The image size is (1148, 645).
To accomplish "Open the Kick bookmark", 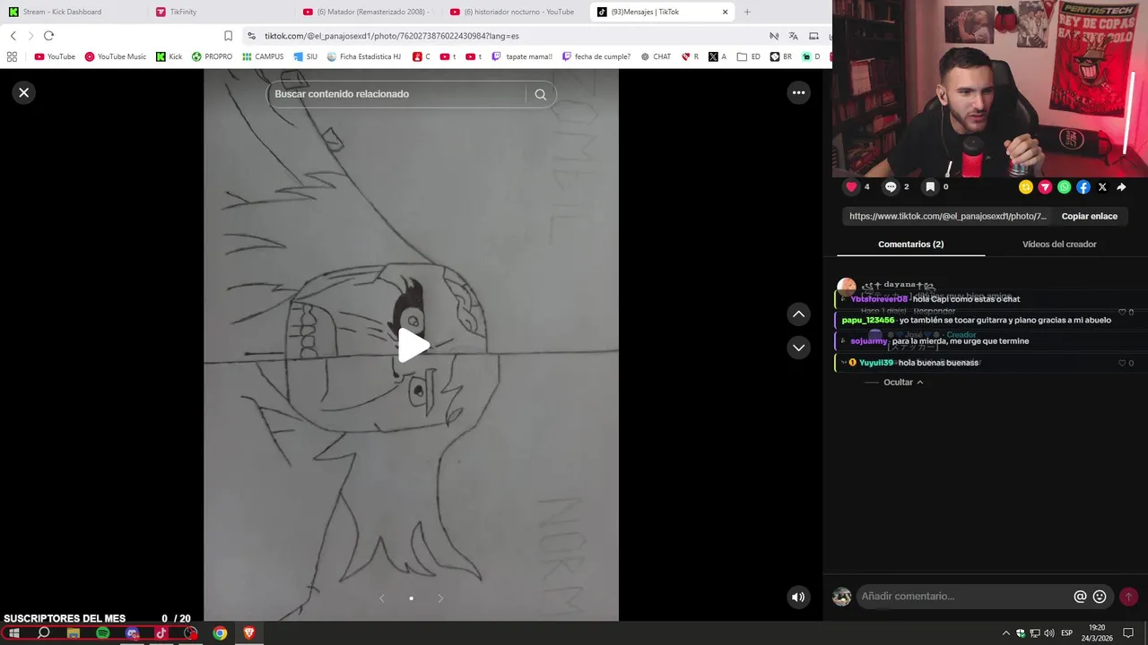I will pyautogui.click(x=169, y=56).
